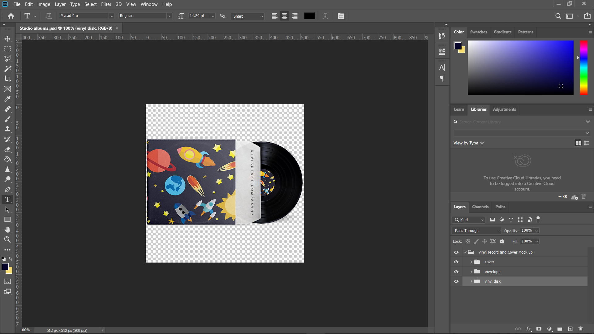Toggle visibility of the envelope group
Screen dimensions: 594x334
point(456,272)
